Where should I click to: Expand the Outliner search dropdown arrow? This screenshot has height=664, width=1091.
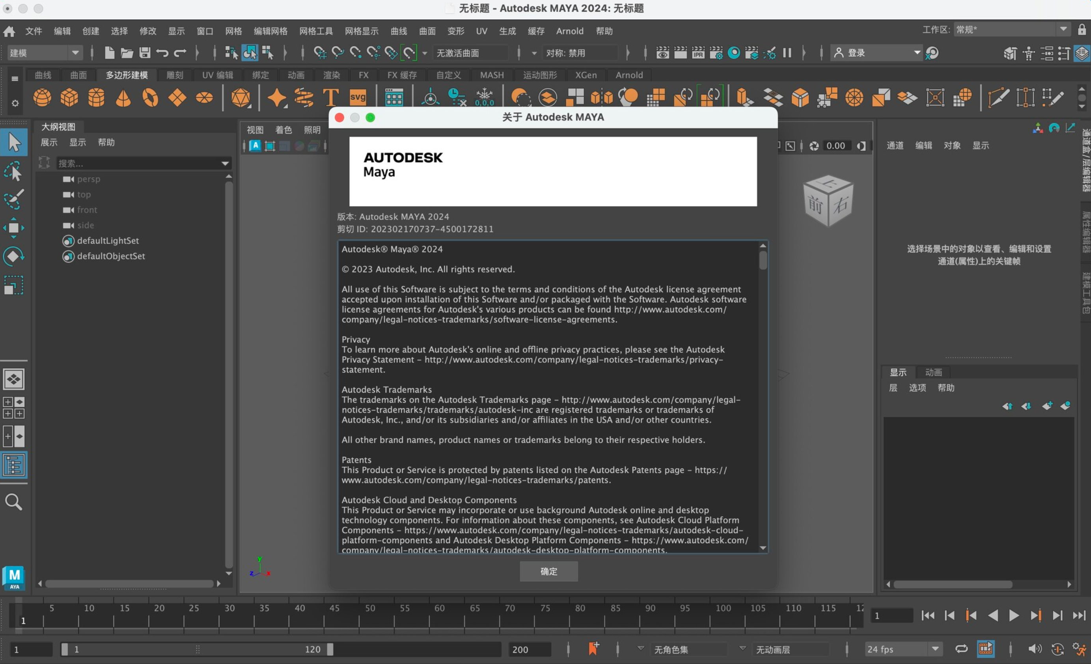click(225, 163)
